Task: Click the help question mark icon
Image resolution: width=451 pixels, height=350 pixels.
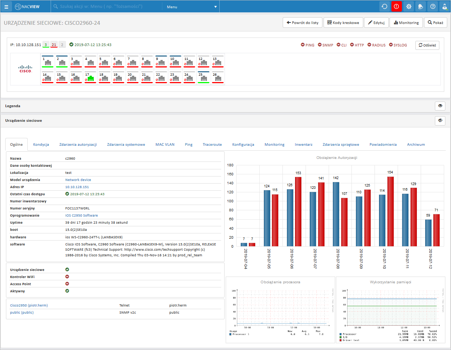Action: coord(433,6)
